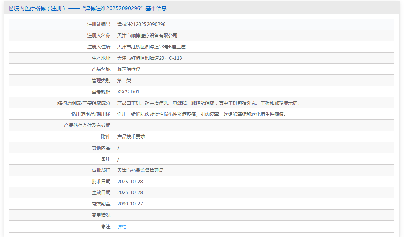
Task: Click the header title 境内医疗器械（注册）基本信息
Action: point(90,8)
